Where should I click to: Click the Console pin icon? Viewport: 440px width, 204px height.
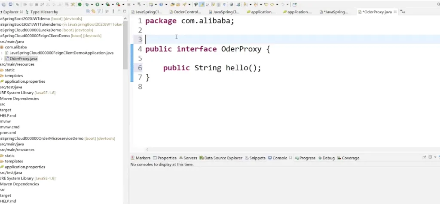click(x=424, y=157)
